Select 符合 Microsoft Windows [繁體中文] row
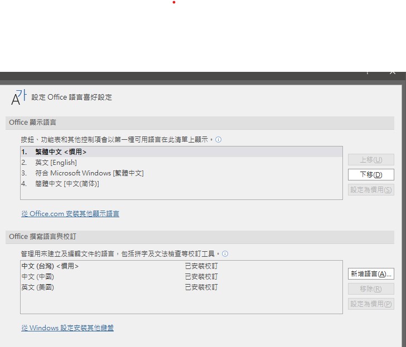406x347 pixels. tap(181, 173)
